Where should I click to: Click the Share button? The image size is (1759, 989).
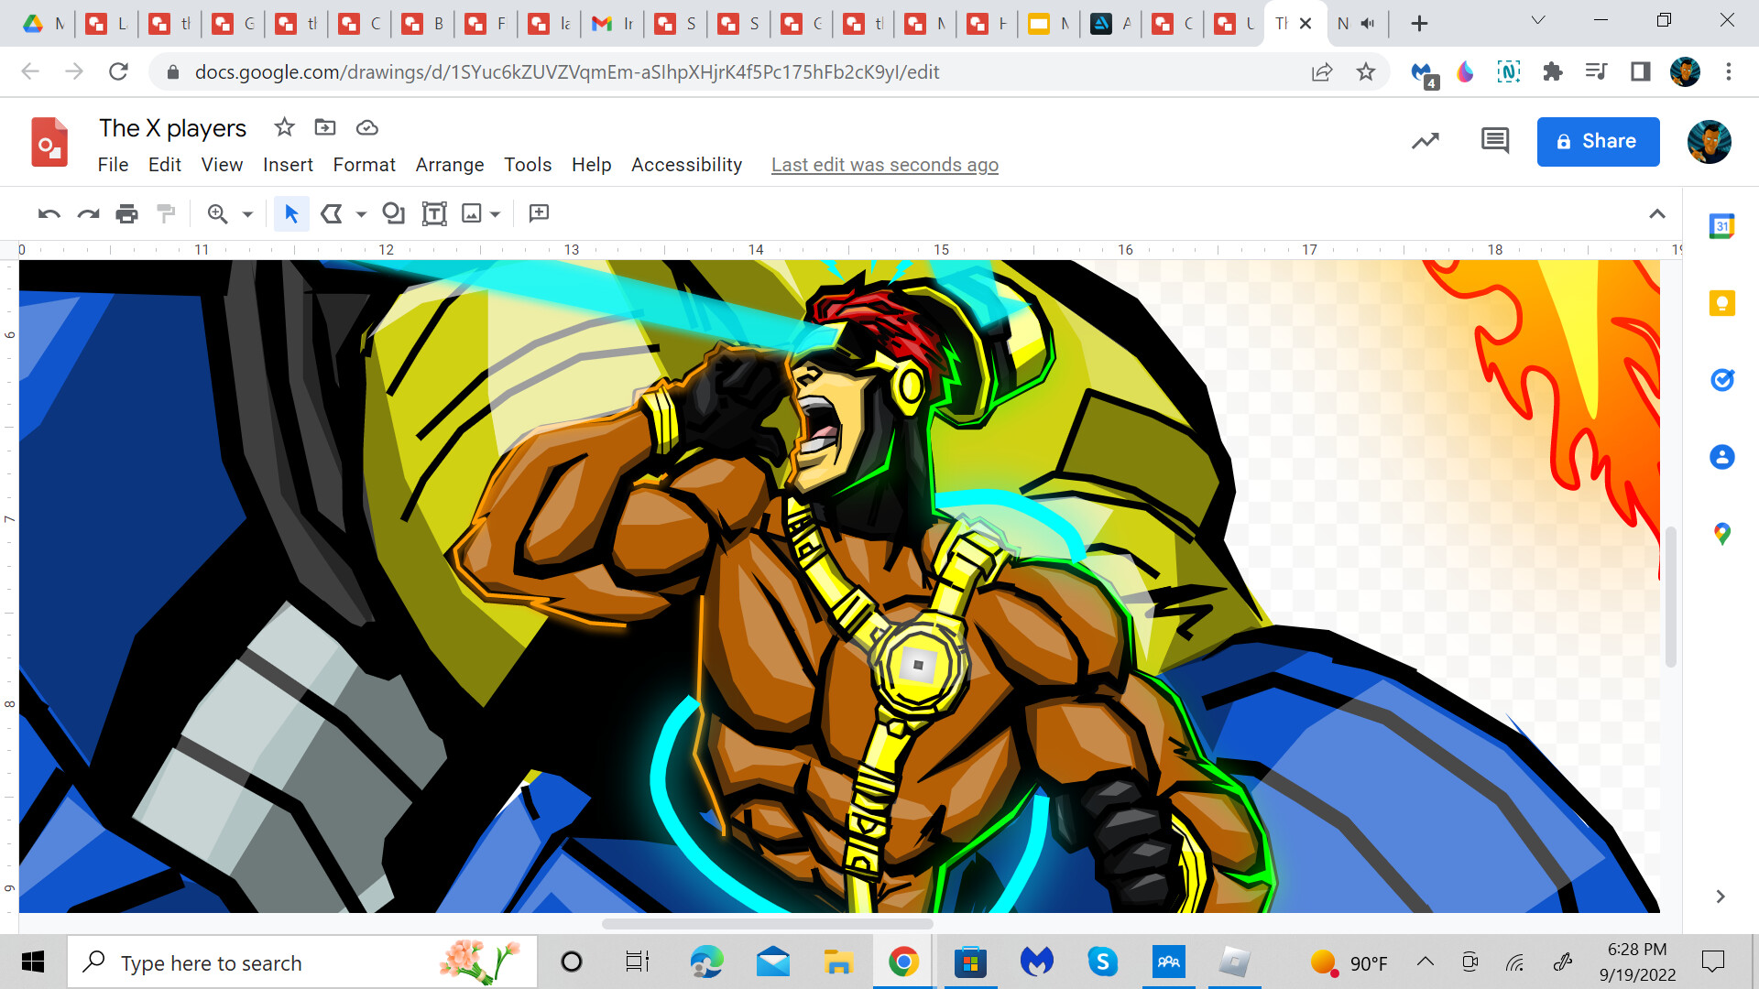coord(1598,141)
